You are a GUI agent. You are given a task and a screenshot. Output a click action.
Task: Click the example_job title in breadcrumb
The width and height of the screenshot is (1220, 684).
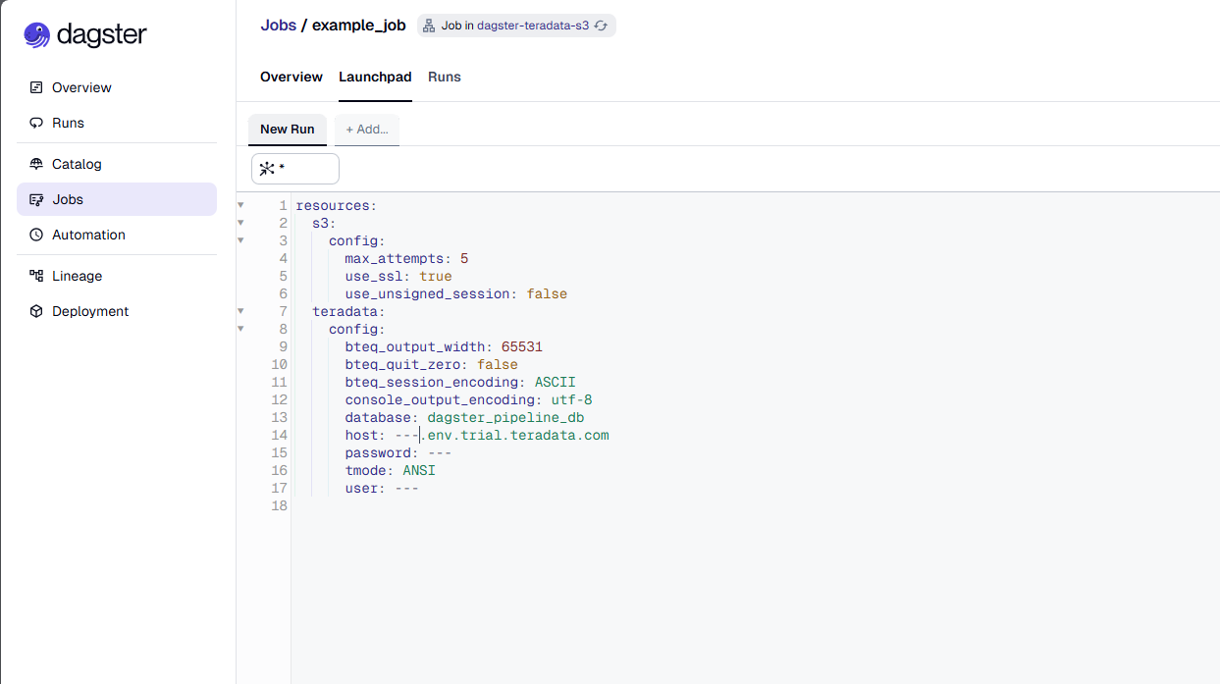tap(358, 26)
